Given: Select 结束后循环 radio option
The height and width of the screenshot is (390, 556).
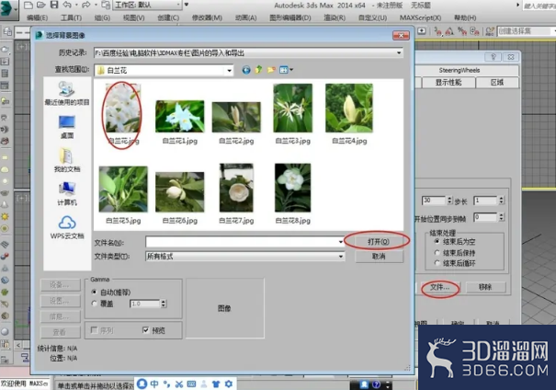Looking at the screenshot, I should [437, 263].
